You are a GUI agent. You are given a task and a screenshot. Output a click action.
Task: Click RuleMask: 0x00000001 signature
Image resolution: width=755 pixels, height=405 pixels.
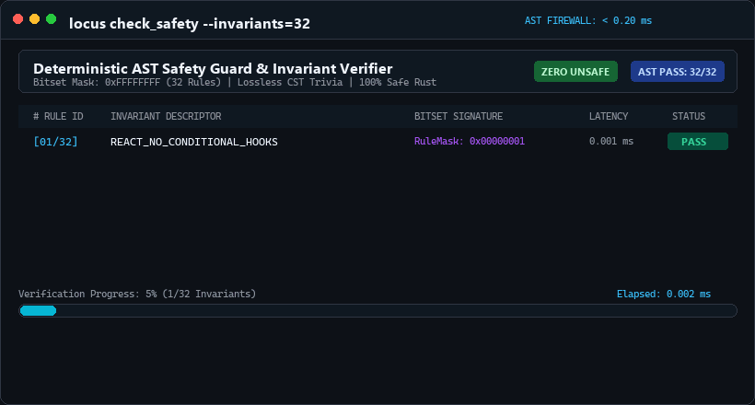[x=470, y=141]
